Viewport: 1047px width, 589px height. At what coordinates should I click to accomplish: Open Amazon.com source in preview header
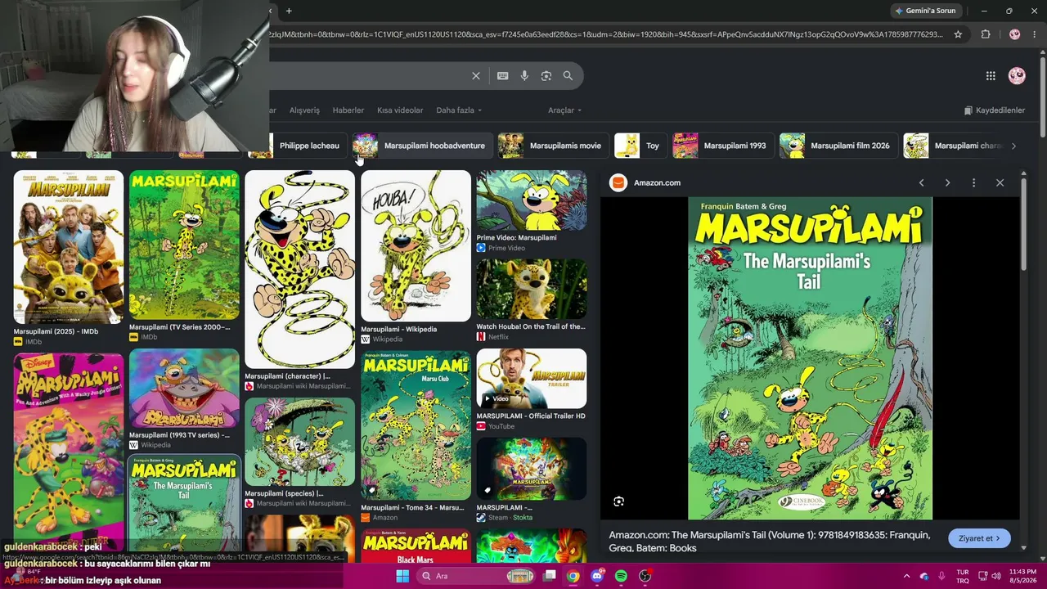(645, 182)
